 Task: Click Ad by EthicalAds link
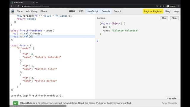(x=170, y=103)
